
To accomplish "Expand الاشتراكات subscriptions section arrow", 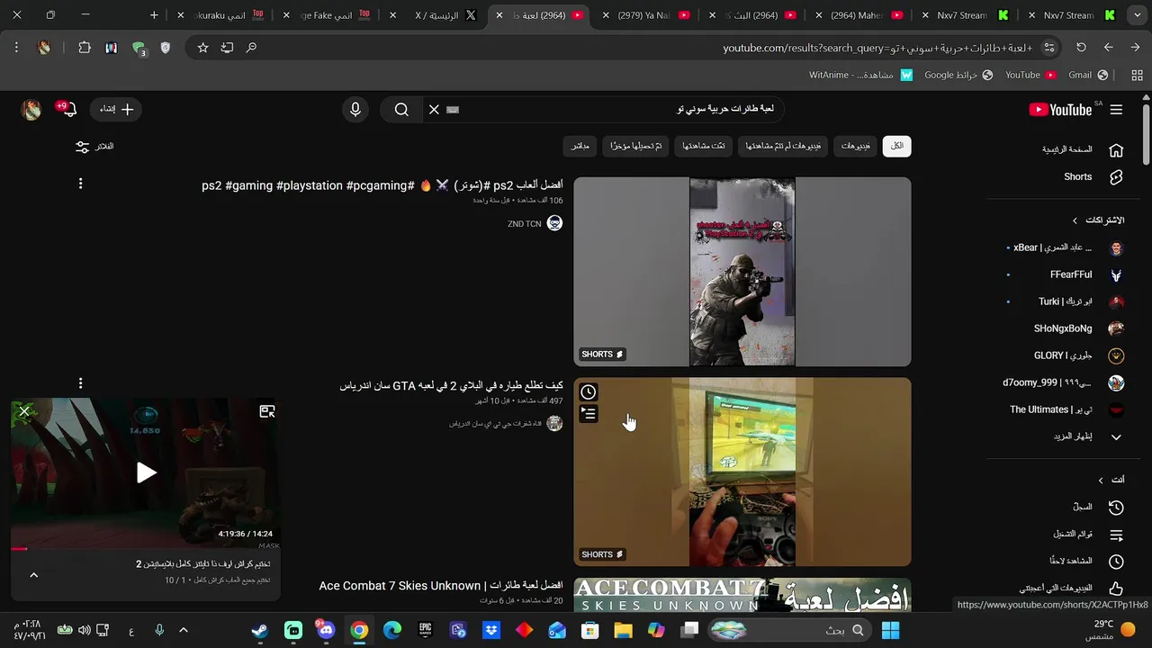I will 1075,220.
